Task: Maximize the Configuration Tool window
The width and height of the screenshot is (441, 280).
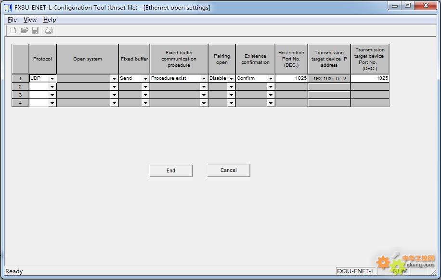Action: (408, 6)
